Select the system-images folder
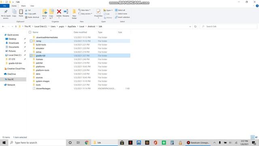Viewport: 259px width, 146px height. (42, 81)
